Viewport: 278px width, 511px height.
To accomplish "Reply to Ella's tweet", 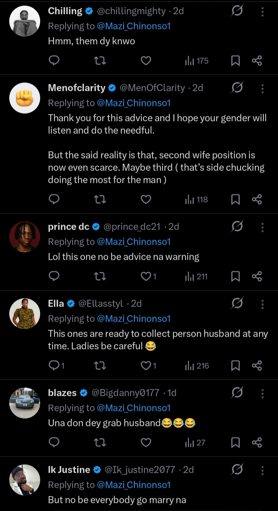I will pos(54,365).
